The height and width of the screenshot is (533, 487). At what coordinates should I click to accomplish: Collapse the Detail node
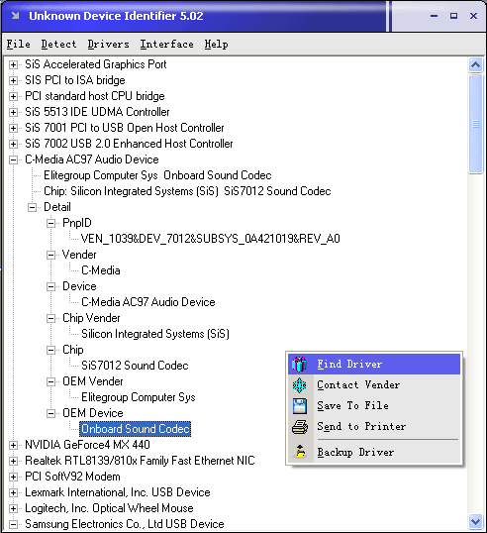click(33, 207)
